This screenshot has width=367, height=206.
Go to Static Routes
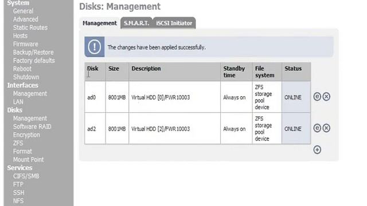30,27
